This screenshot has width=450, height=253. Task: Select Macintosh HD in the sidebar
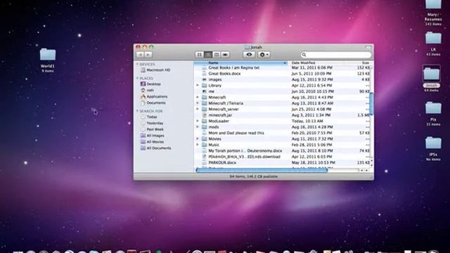tap(155, 70)
